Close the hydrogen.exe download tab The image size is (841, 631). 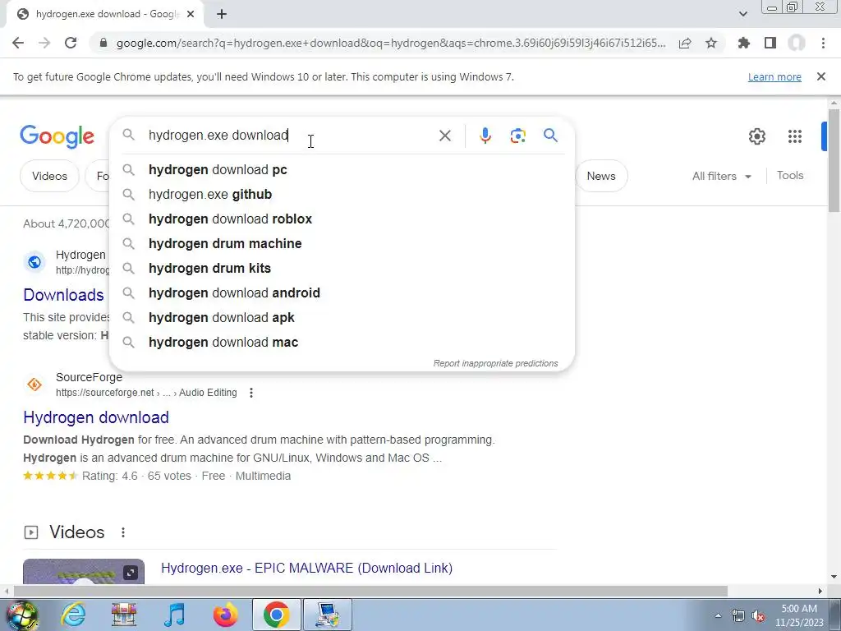(191, 14)
